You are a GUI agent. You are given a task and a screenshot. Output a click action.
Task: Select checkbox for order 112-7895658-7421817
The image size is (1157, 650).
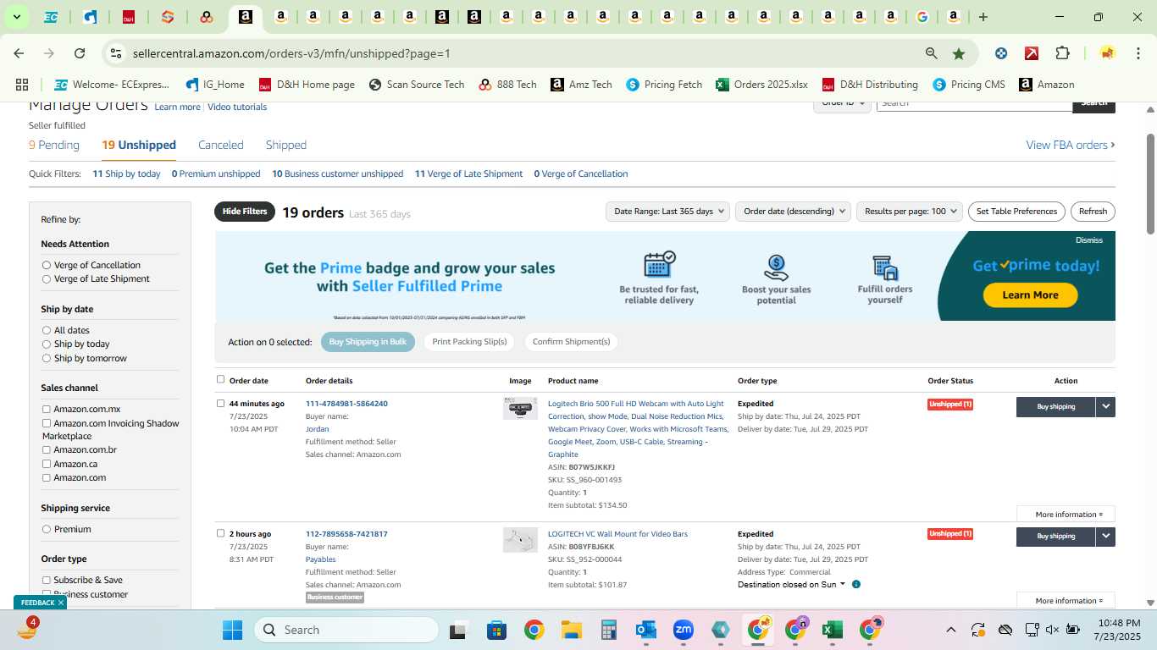pos(221,533)
